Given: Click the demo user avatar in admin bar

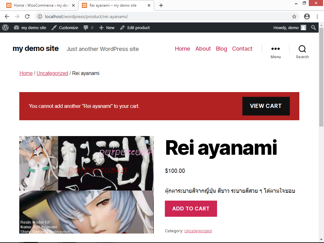Looking at the screenshot, I should [x=303, y=28].
